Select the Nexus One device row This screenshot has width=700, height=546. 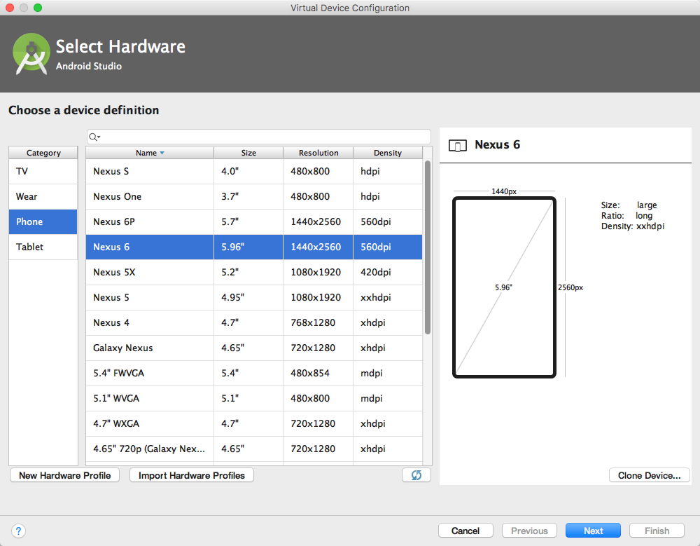click(254, 196)
